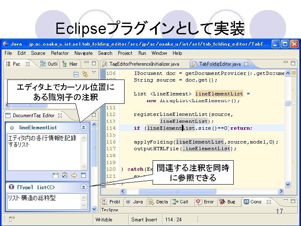Maximize the Package Explorer view panel
Screen dimensions: 301x226
point(94,63)
